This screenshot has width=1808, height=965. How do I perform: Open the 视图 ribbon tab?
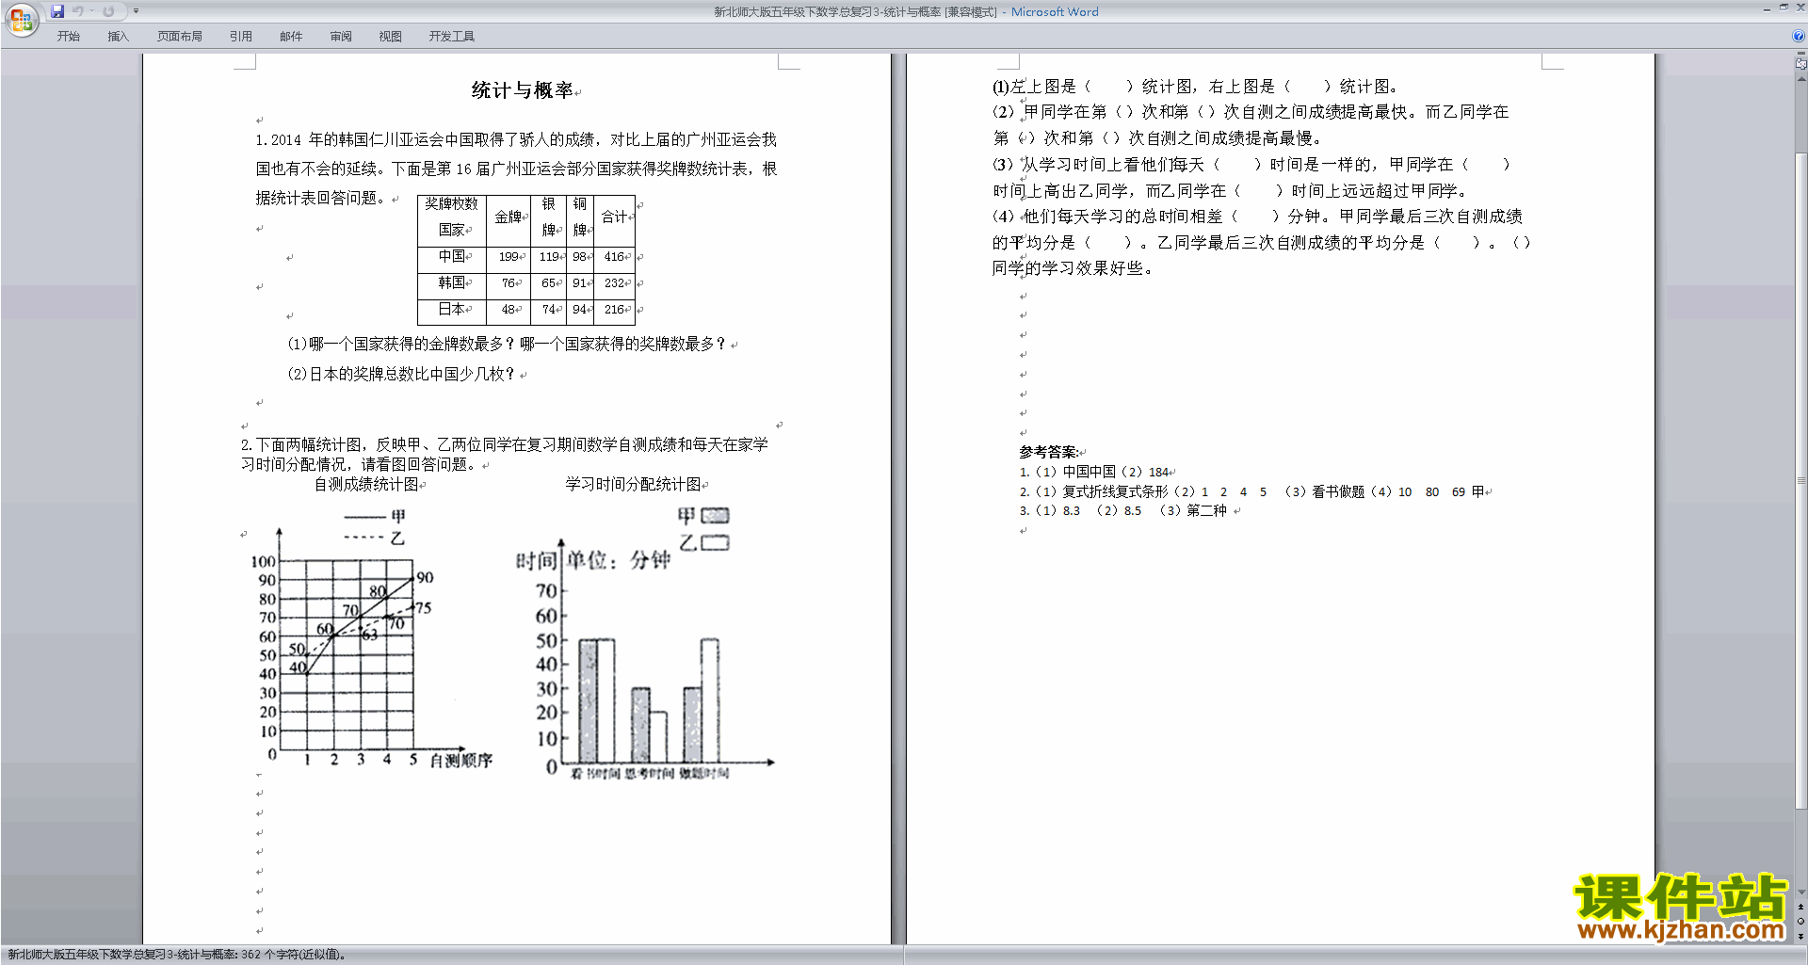[x=390, y=37]
